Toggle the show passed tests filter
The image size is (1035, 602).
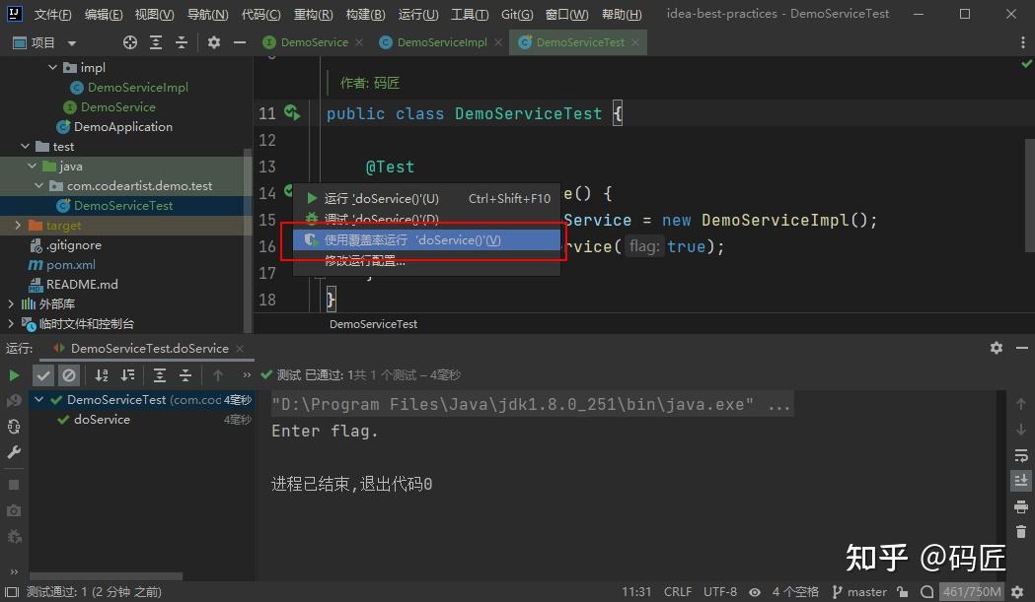[x=43, y=375]
